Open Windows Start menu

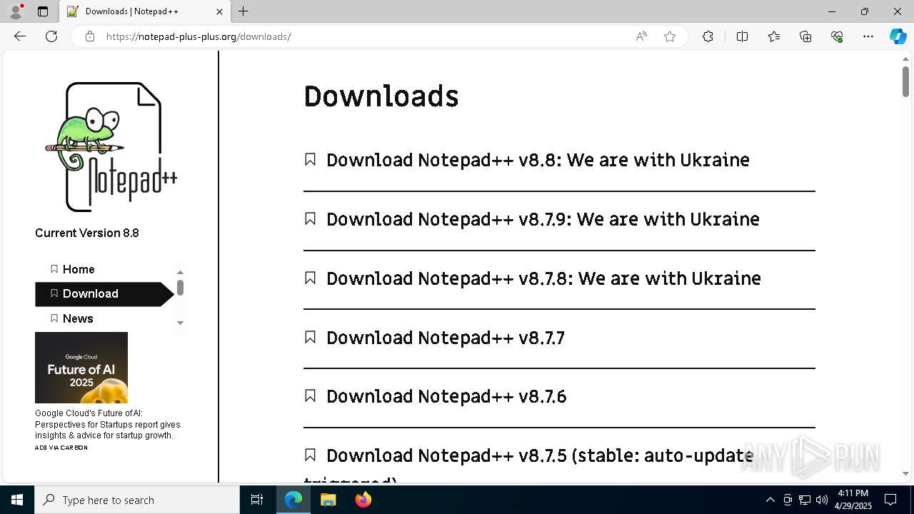[17, 500]
